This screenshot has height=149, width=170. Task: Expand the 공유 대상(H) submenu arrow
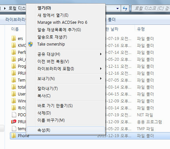101,54
